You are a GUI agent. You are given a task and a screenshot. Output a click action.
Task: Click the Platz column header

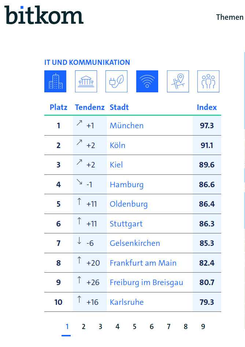[x=59, y=107]
